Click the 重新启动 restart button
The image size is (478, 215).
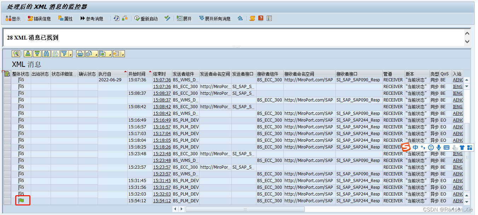click(146, 18)
